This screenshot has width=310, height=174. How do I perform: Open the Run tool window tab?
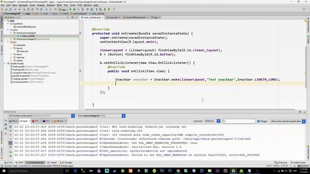[9, 162]
